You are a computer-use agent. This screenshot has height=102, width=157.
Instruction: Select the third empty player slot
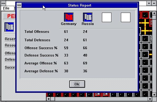pyautogui.click(x=107, y=17)
